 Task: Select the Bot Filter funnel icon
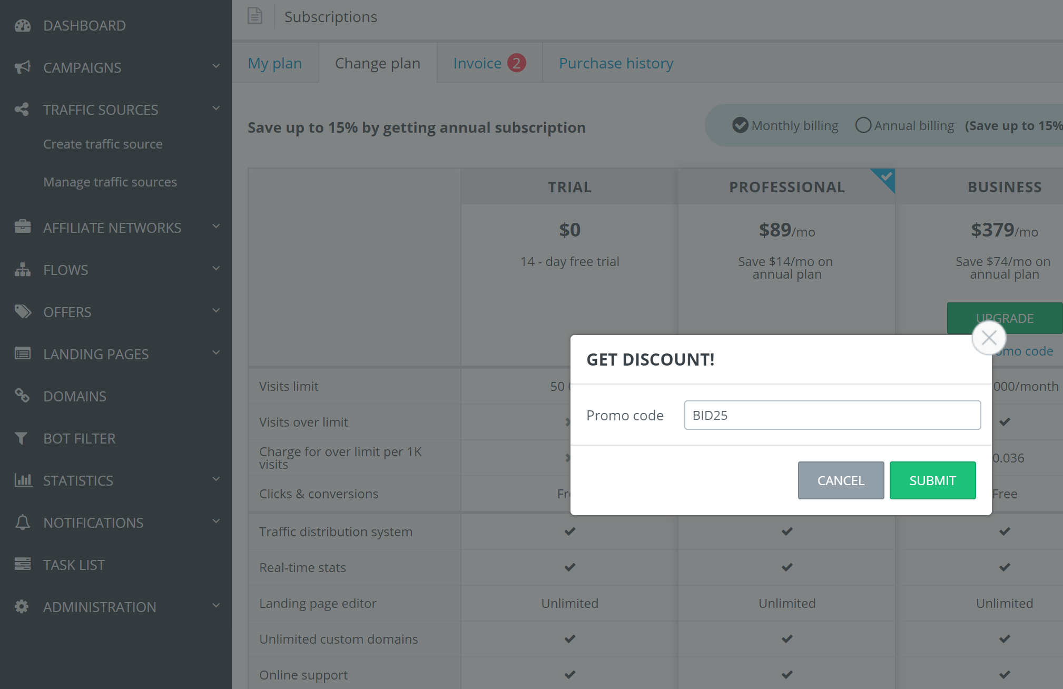pyautogui.click(x=22, y=438)
